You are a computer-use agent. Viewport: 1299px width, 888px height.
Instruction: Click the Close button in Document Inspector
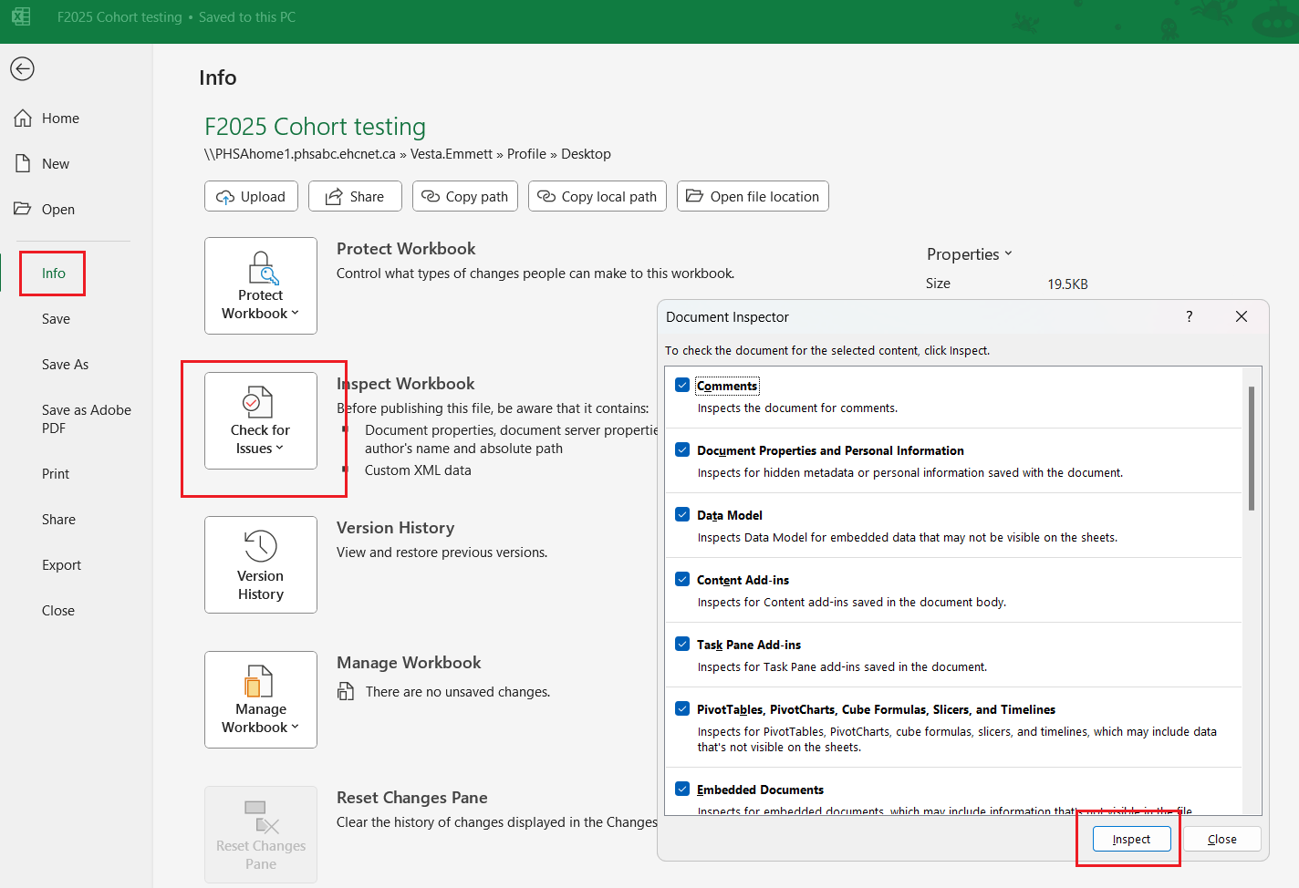1221,839
